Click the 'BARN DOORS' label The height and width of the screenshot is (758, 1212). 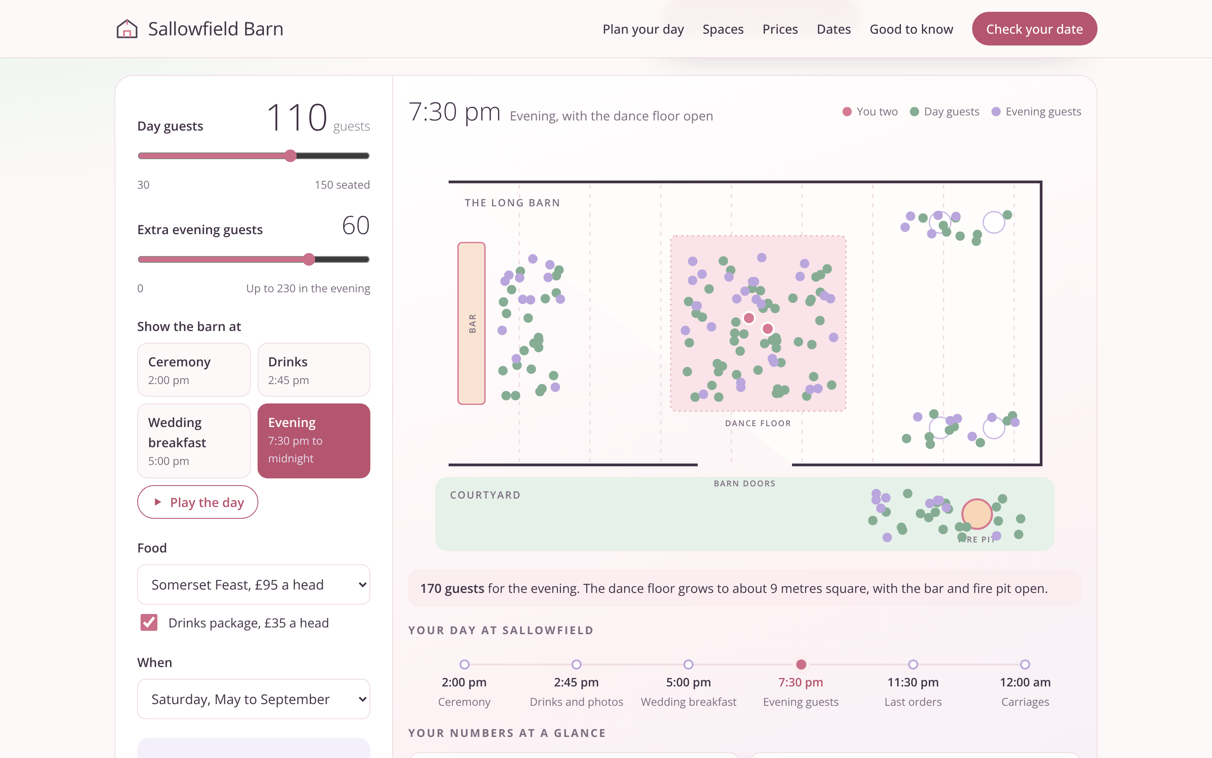coord(744,483)
